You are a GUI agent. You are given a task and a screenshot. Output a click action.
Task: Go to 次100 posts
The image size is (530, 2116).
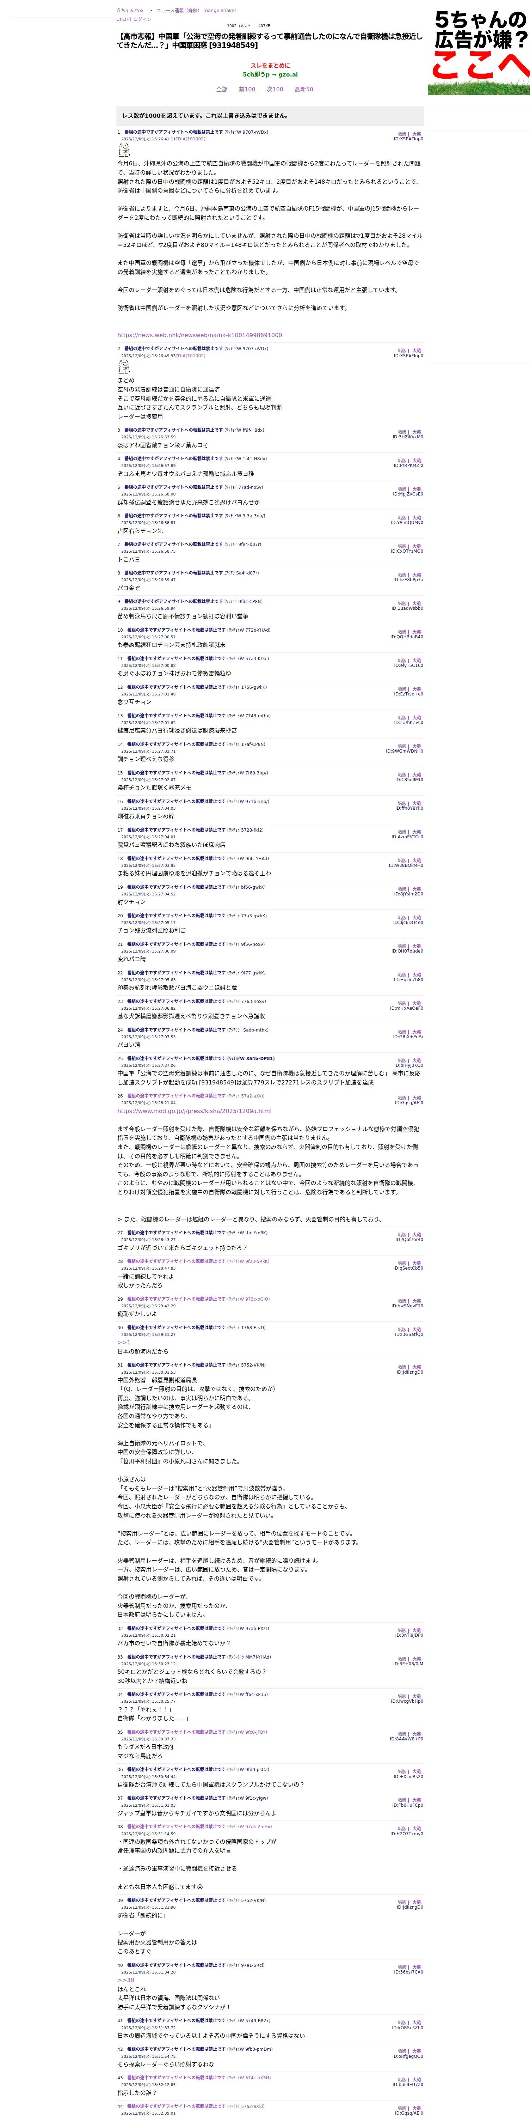tap(275, 90)
